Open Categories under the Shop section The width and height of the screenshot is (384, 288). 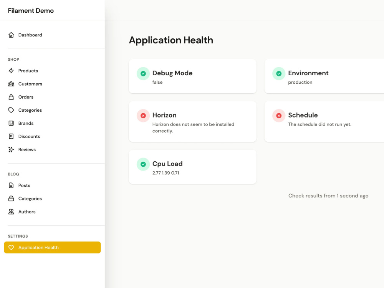click(52, 110)
